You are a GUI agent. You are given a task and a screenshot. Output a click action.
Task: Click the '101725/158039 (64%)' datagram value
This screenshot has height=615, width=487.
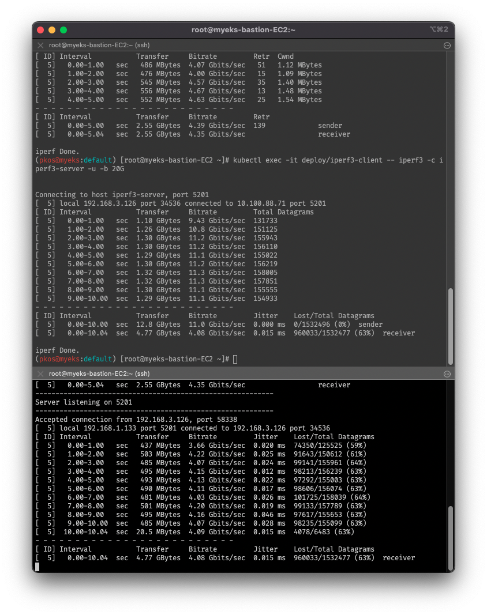pyautogui.click(x=332, y=497)
